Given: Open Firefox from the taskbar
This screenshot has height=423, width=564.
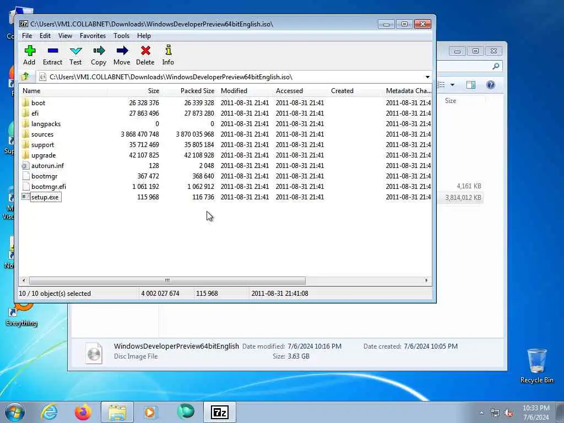Looking at the screenshot, I should (83, 412).
